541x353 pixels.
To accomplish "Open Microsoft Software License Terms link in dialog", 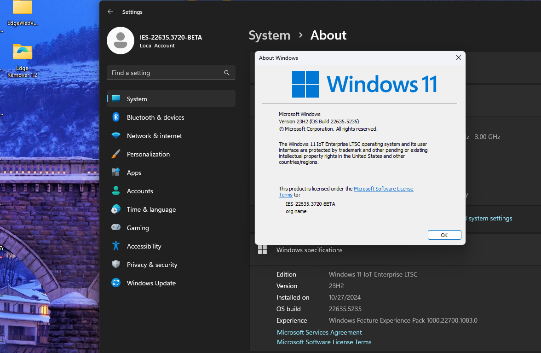I will (383, 189).
